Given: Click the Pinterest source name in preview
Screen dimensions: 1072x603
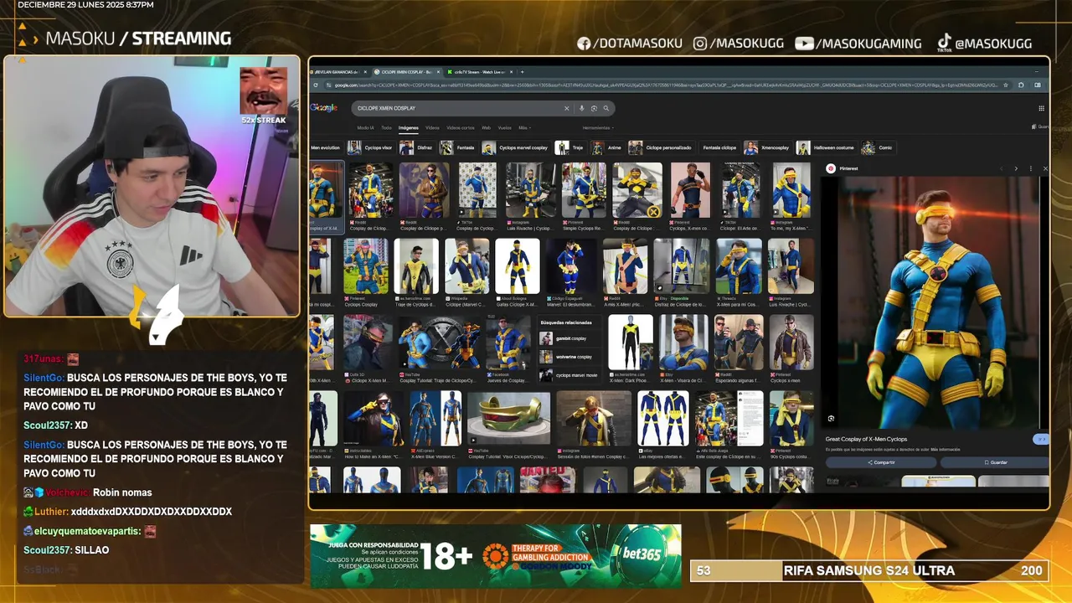Looking at the screenshot, I should [x=848, y=168].
